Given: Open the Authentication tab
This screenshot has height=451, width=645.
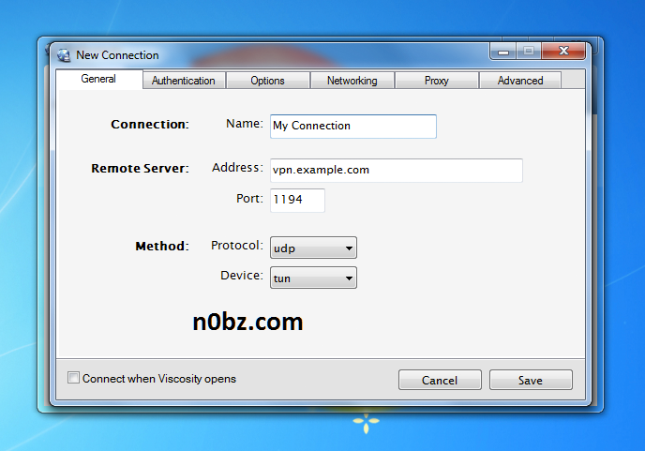Looking at the screenshot, I should tap(184, 81).
